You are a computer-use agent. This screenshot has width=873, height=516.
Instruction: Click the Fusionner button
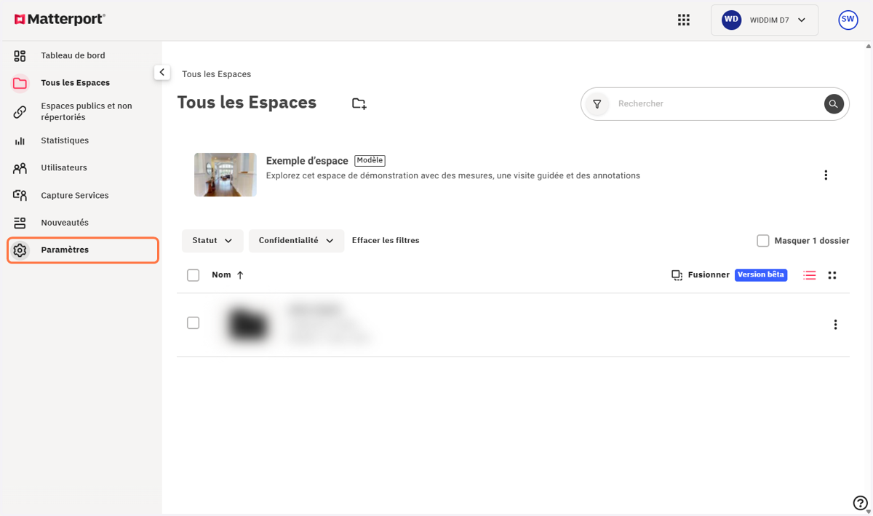[x=701, y=275]
